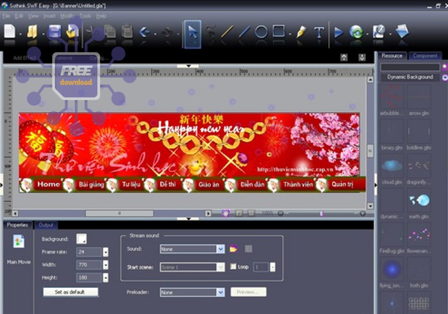Click the Undo blue arrow icon

pyautogui.click(x=144, y=32)
